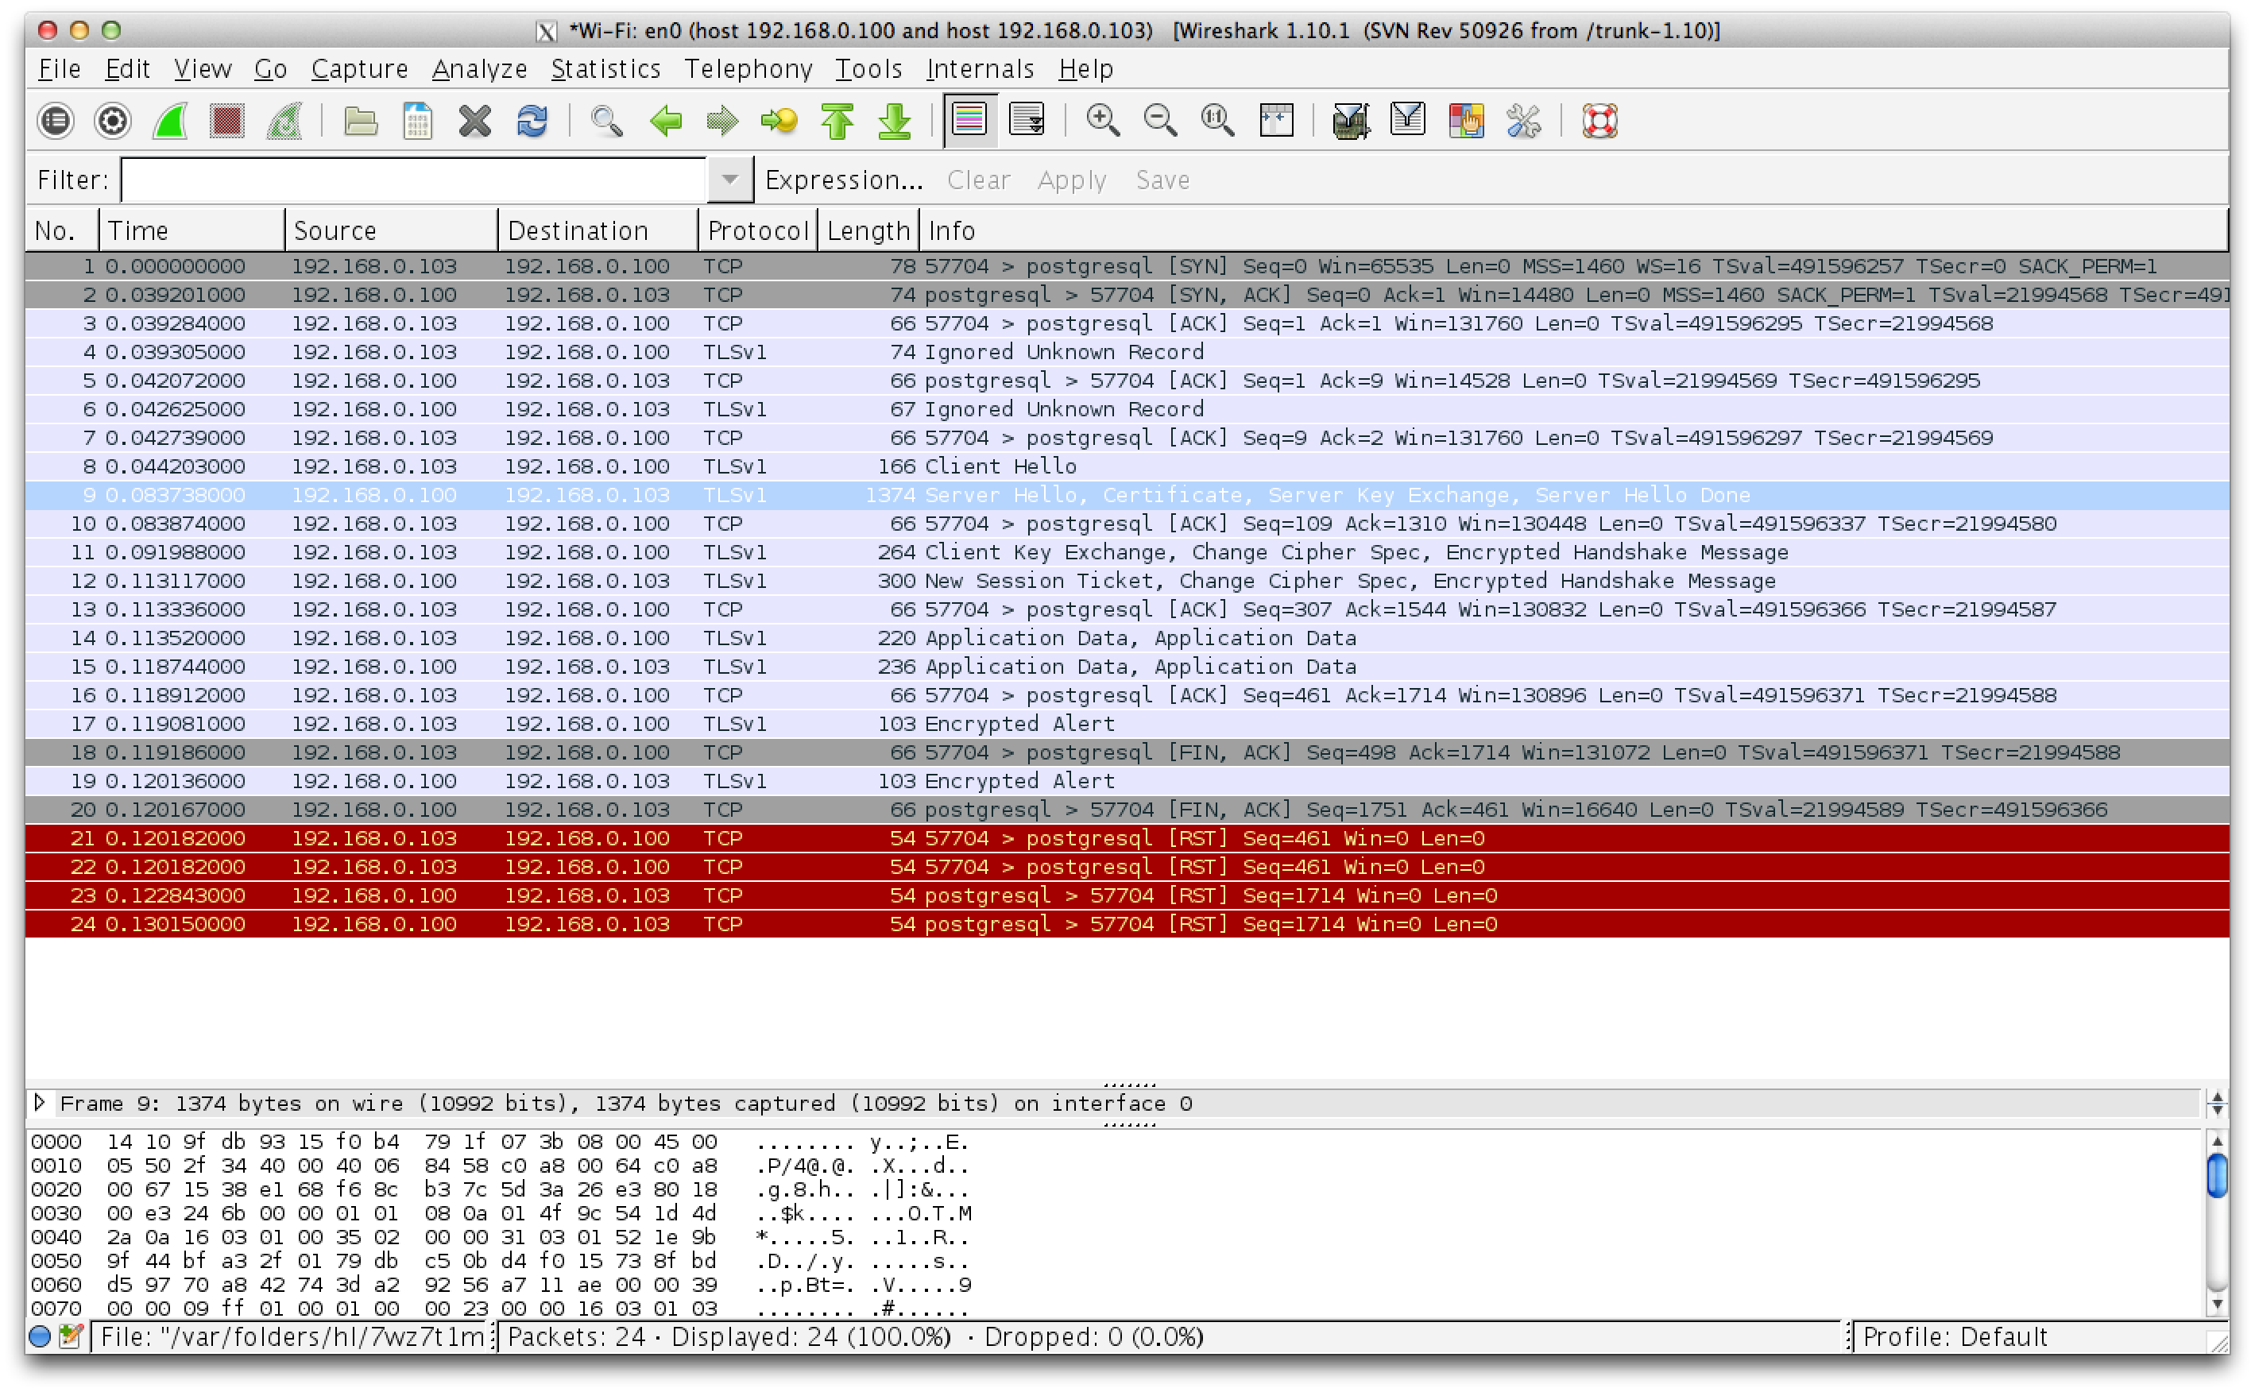Screen dimensions: 2255x1392
Task: Open the File menu
Action: point(60,69)
